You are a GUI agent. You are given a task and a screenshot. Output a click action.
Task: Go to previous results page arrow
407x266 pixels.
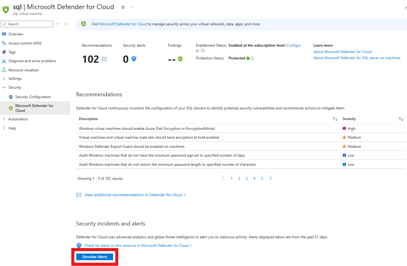pos(223,178)
